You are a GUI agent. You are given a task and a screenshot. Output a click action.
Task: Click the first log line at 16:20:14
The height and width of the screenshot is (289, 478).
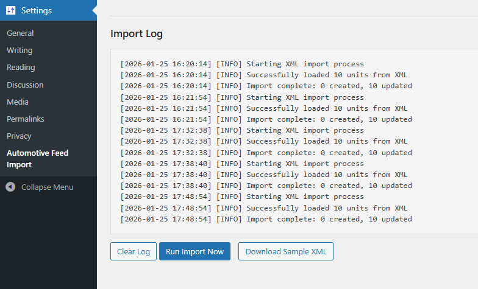[x=241, y=64]
